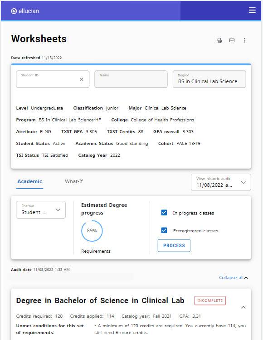Click the Ellucian logo
This screenshot has width=263, height=340.
point(25,11)
